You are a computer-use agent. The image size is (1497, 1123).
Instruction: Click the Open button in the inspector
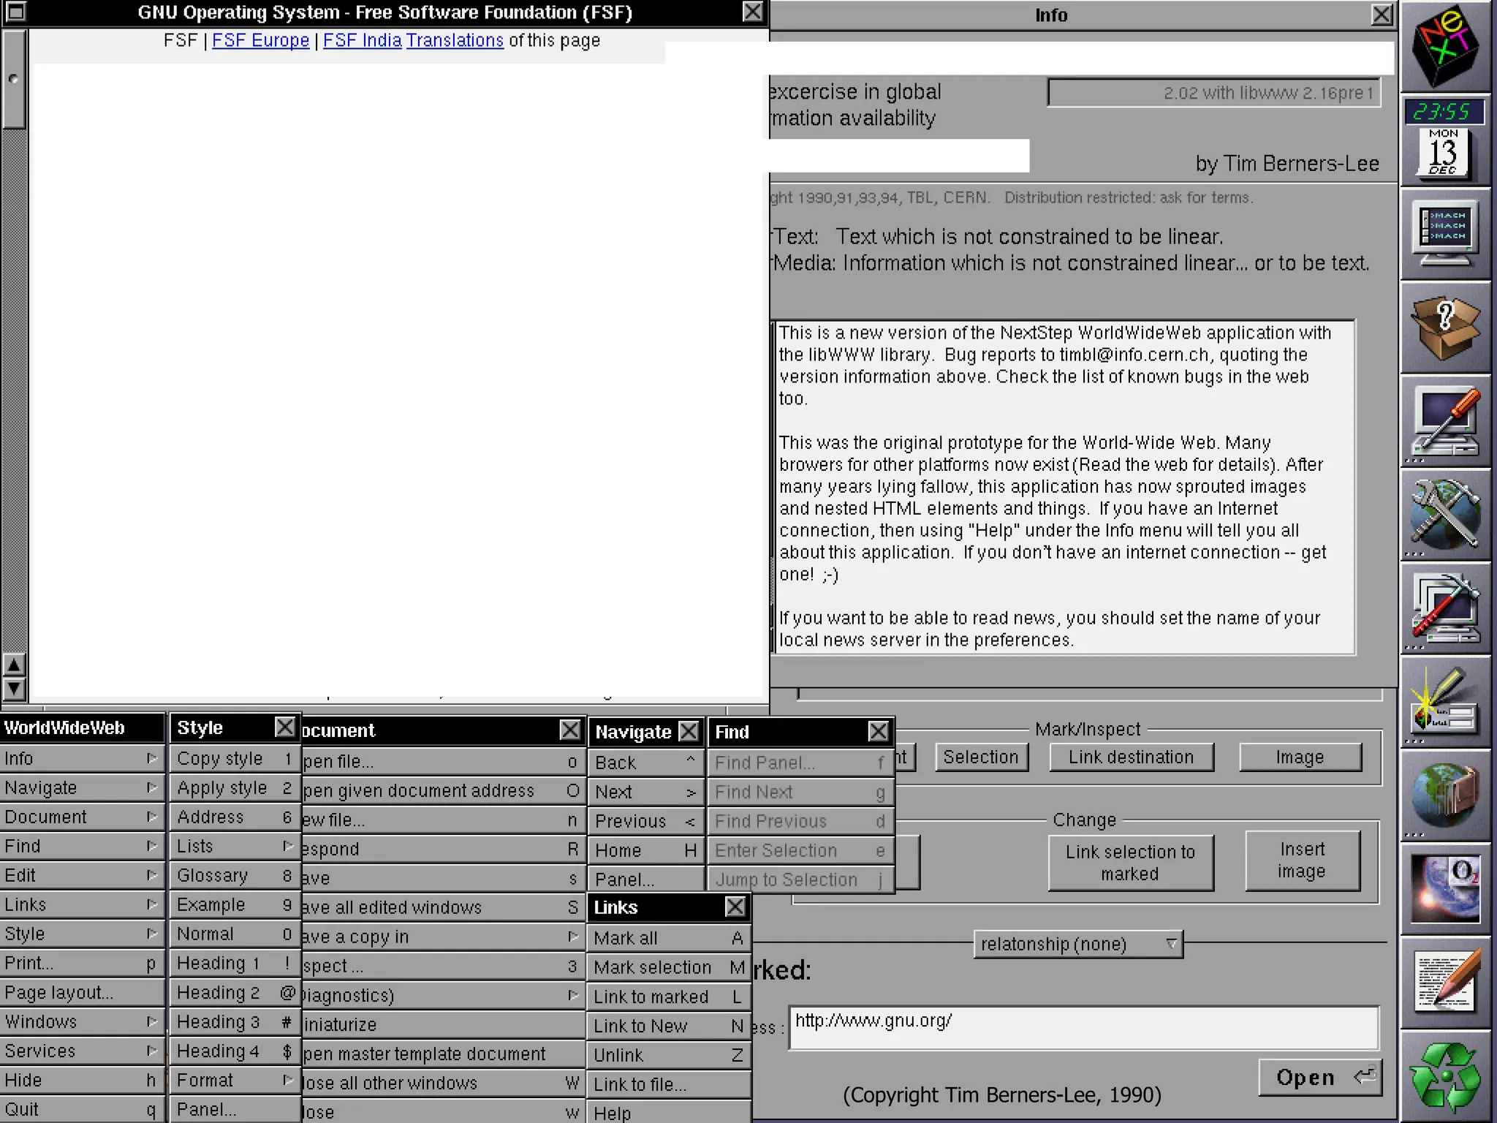1320,1077
